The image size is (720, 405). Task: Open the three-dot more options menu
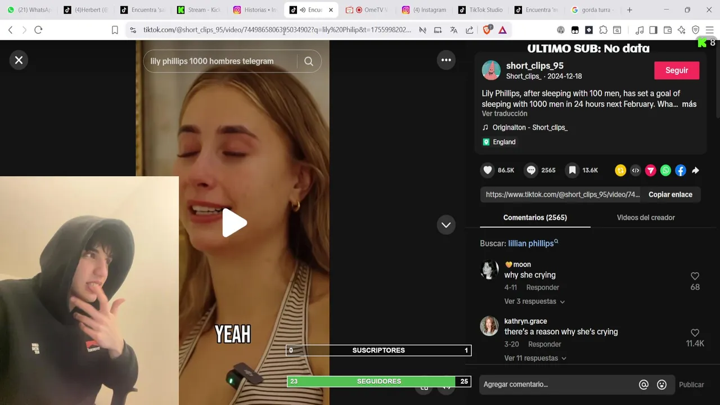446,60
